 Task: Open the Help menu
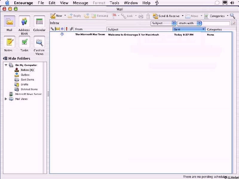[x=146, y=3]
